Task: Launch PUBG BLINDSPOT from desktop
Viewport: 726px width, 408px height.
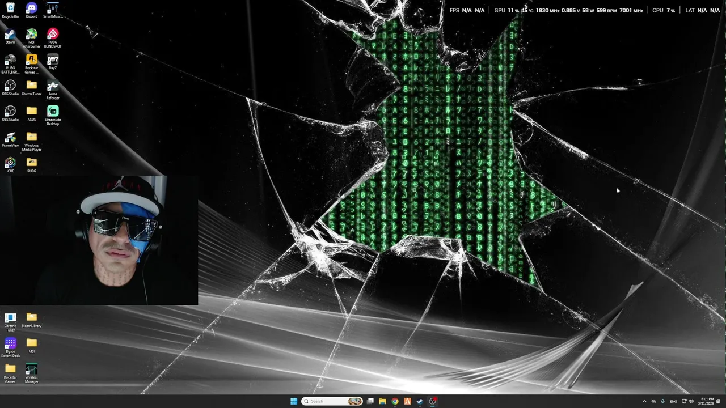Action: [x=53, y=38]
